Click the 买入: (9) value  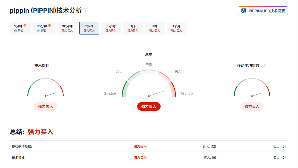[x=210, y=158]
